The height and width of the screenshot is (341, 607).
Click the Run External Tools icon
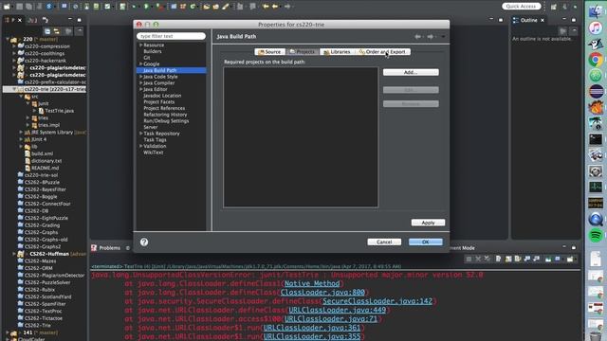coord(159,7)
